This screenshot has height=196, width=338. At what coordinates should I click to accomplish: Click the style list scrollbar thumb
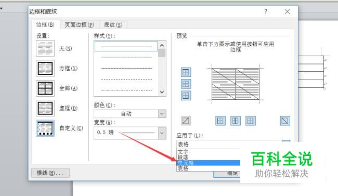point(162,53)
